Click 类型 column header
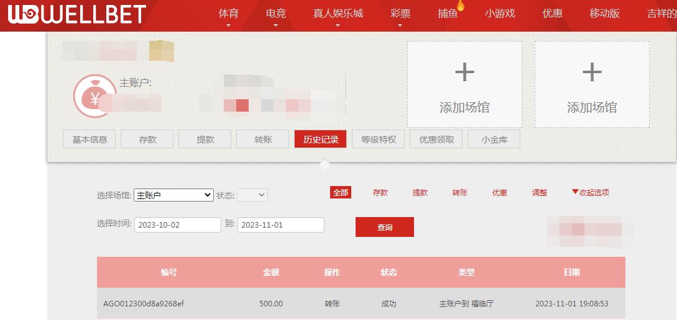This screenshot has height=320, width=677. (x=466, y=272)
